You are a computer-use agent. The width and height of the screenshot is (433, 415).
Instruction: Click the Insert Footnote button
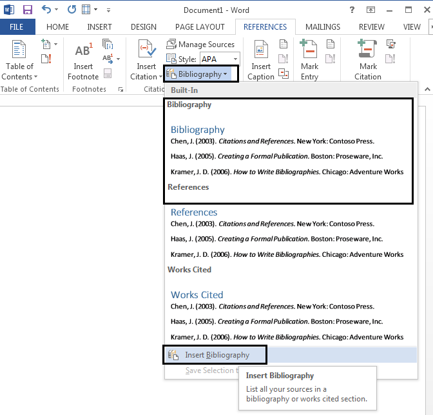pos(83,60)
